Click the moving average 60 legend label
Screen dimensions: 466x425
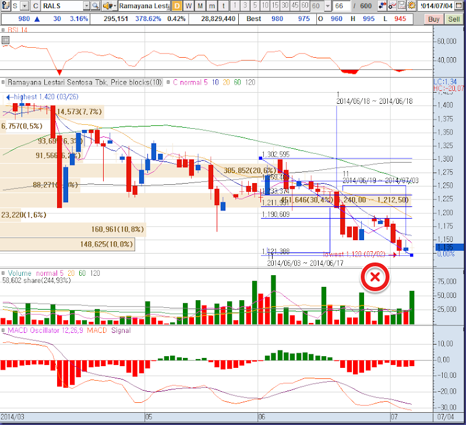tap(237, 82)
